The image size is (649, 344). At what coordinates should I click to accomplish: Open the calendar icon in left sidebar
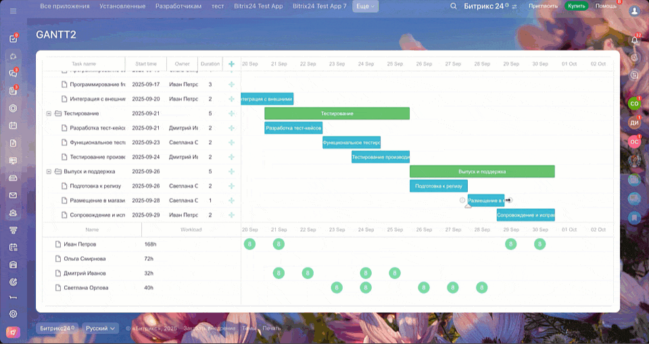click(x=13, y=125)
